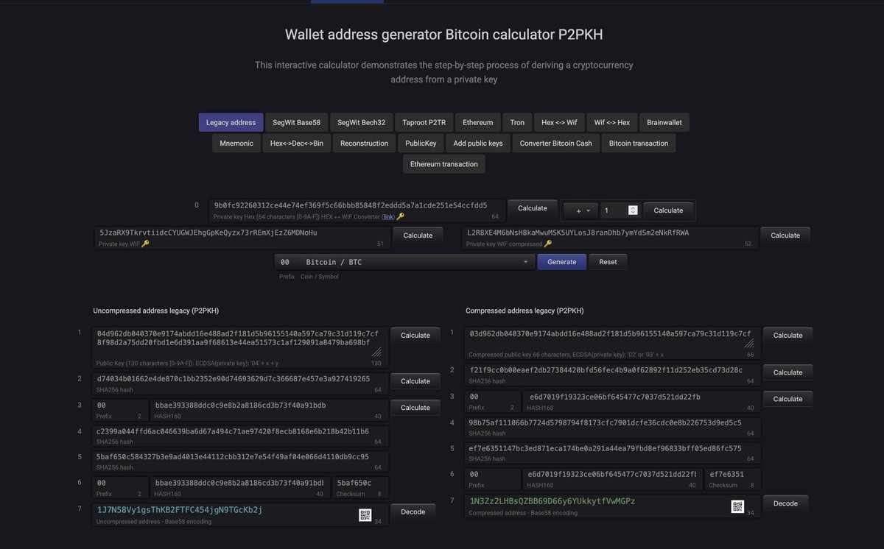The width and height of the screenshot is (884, 549).
Task: Expand the Bitcoin / BTC coin selector
Action: click(x=404, y=262)
